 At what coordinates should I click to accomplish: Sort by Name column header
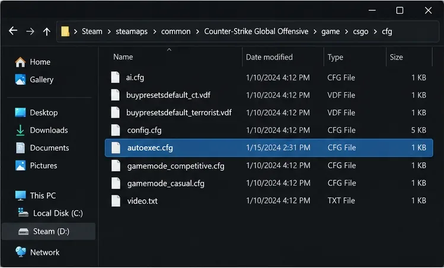click(123, 57)
